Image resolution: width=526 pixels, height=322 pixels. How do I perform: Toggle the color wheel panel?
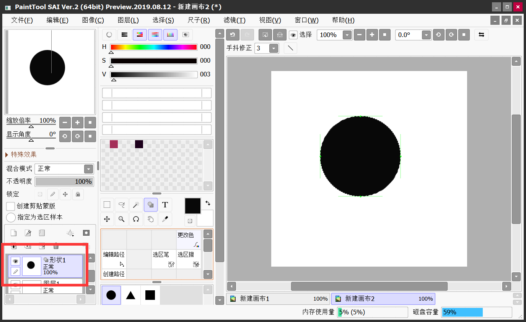pos(109,35)
